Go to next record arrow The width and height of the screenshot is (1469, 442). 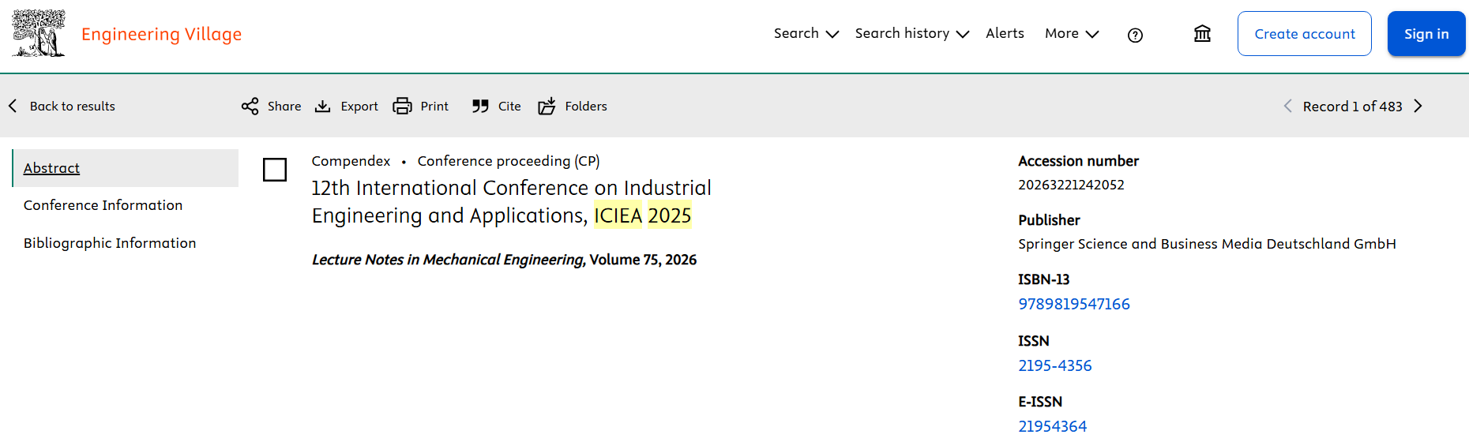coord(1418,106)
